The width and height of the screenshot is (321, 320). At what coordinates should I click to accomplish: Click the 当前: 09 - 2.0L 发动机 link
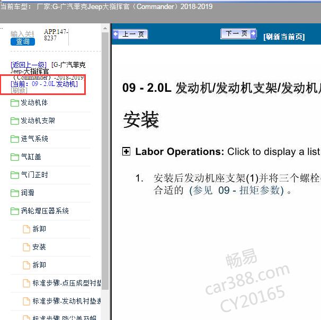[44, 84]
